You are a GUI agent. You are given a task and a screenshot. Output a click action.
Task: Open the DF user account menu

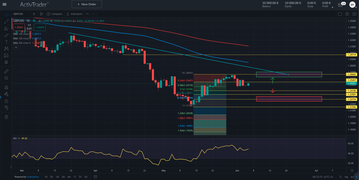352,4
